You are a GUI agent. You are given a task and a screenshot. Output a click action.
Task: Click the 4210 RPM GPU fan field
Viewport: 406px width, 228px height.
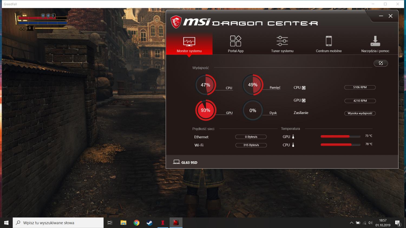coord(360,101)
